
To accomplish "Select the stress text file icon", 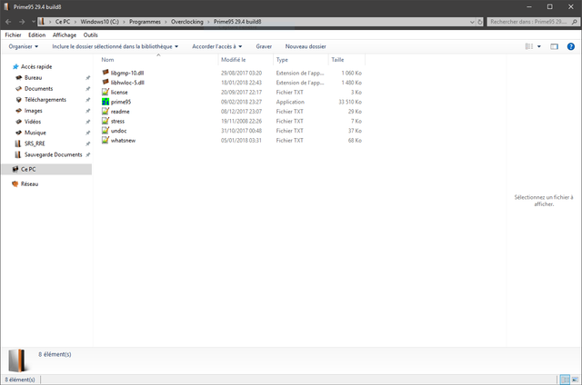I will 105,121.
